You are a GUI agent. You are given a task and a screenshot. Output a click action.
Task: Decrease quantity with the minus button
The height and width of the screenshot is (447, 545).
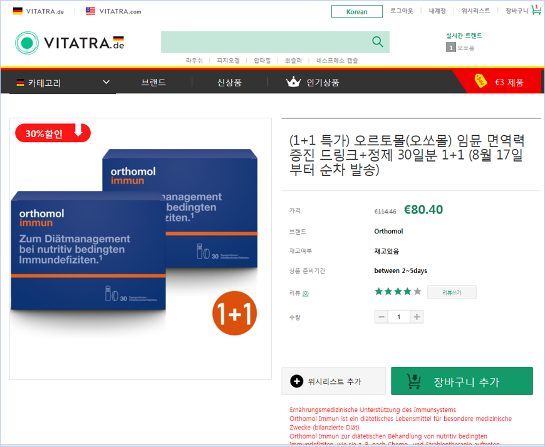(381, 317)
